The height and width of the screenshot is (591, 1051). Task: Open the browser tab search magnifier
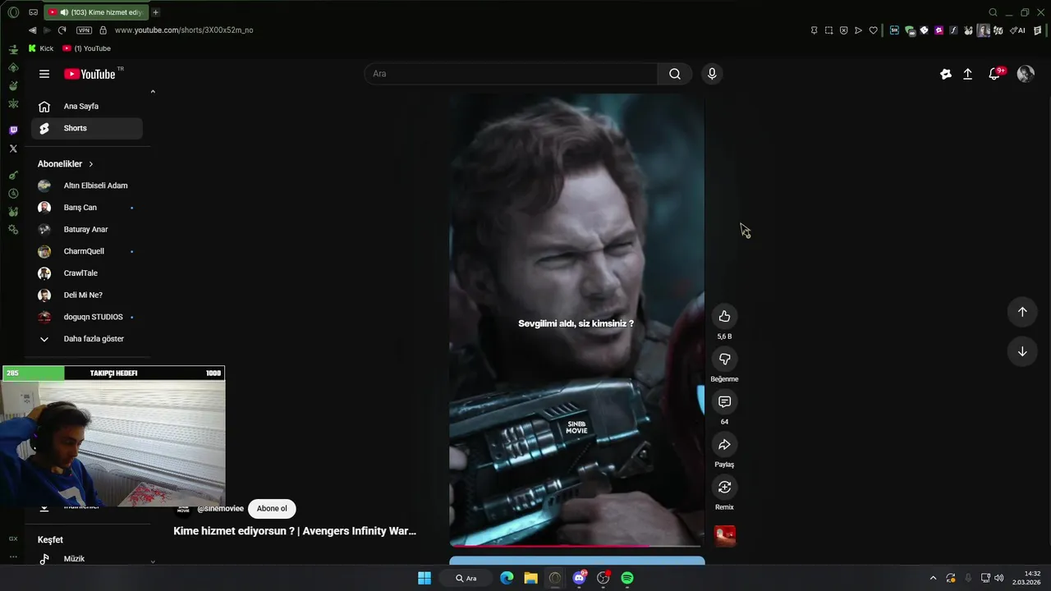point(993,12)
